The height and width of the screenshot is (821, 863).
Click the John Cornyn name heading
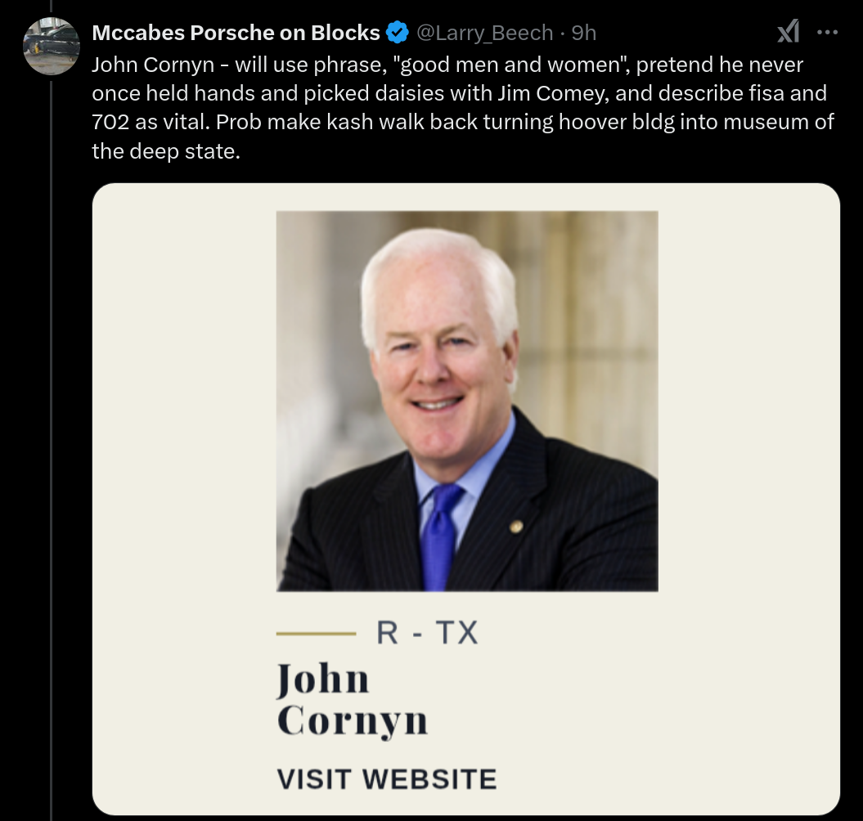[x=353, y=699]
